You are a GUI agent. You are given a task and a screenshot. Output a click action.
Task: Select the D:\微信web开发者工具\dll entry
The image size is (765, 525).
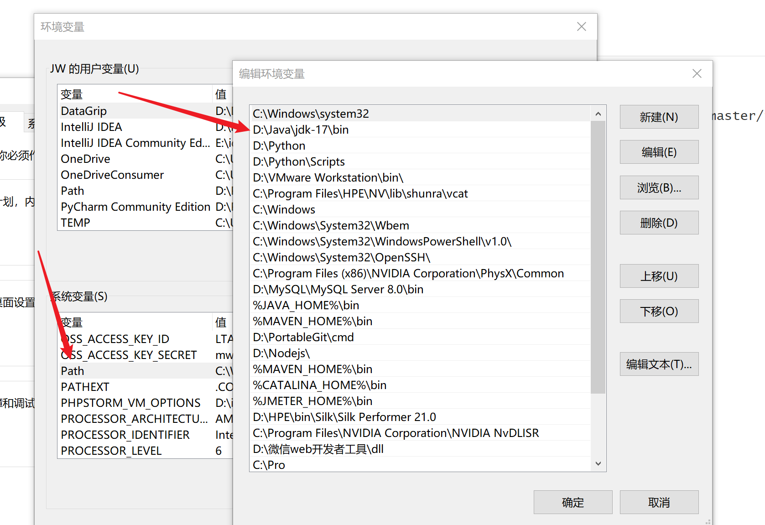420,449
